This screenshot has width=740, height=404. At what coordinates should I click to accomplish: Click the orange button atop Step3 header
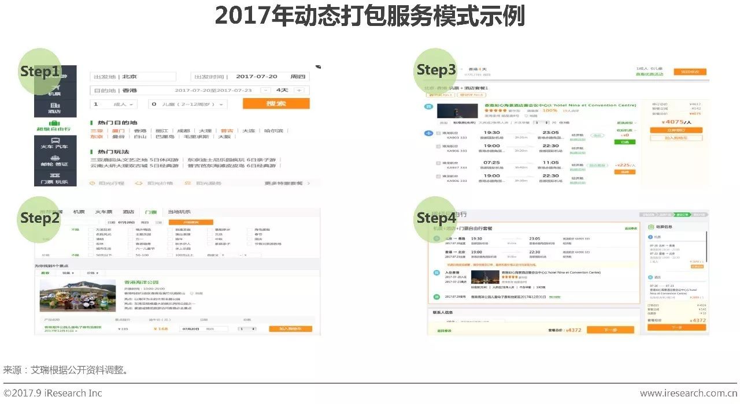click(690, 72)
